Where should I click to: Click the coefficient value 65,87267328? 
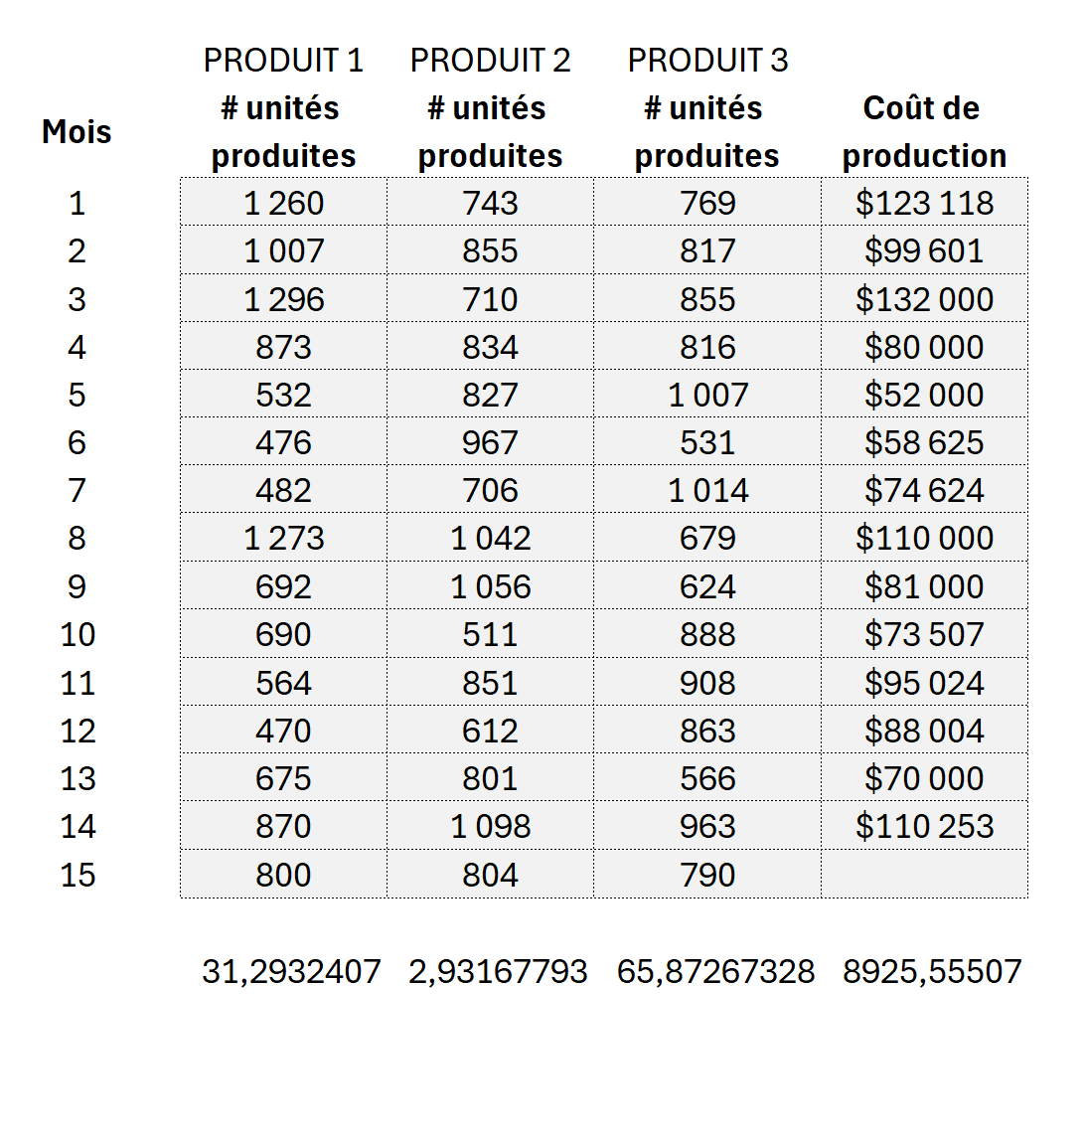(x=715, y=971)
